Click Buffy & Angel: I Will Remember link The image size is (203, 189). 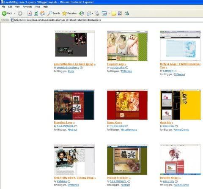tap(180, 66)
